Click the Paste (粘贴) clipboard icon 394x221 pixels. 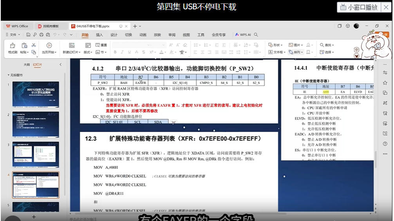(24, 45)
